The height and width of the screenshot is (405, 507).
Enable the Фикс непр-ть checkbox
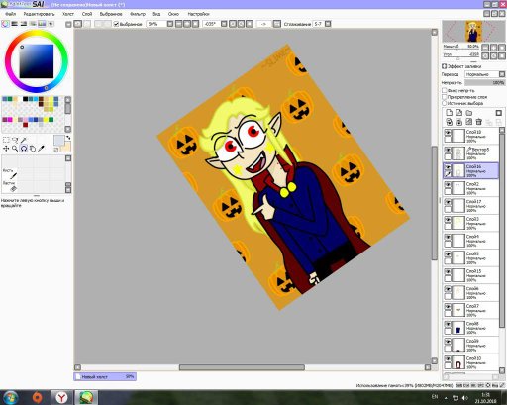click(x=445, y=90)
